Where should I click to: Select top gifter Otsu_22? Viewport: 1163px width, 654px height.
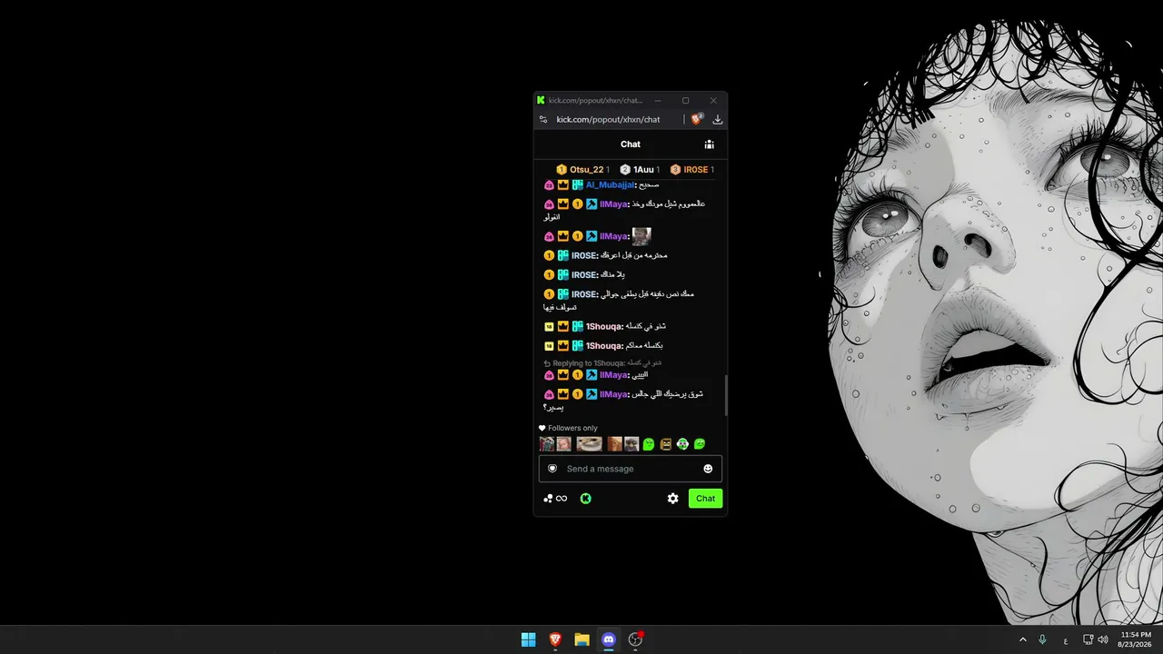point(582,170)
